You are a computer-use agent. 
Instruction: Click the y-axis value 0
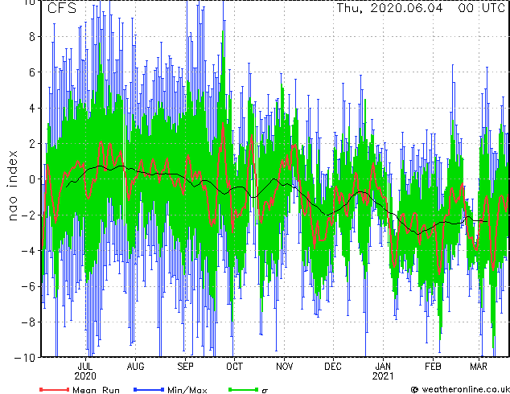(x=32, y=179)
